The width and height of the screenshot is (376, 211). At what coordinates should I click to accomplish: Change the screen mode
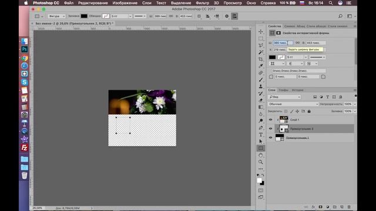pos(261,198)
